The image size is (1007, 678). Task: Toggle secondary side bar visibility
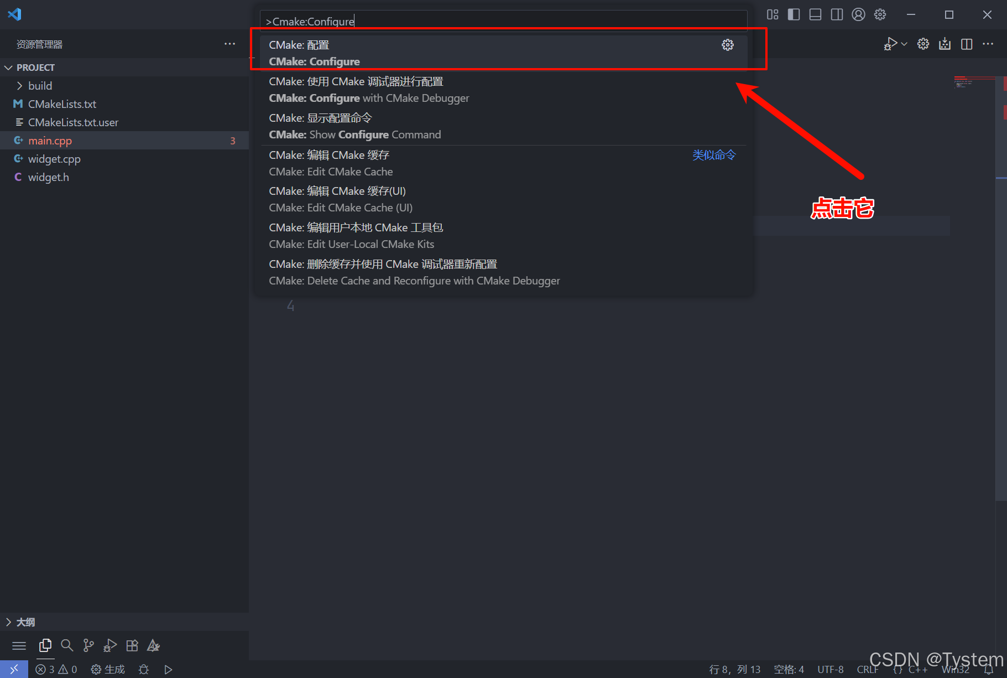[837, 14]
